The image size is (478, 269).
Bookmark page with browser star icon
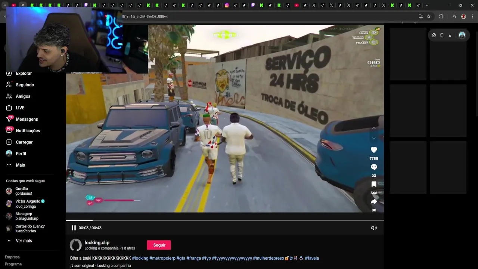tap(429, 16)
